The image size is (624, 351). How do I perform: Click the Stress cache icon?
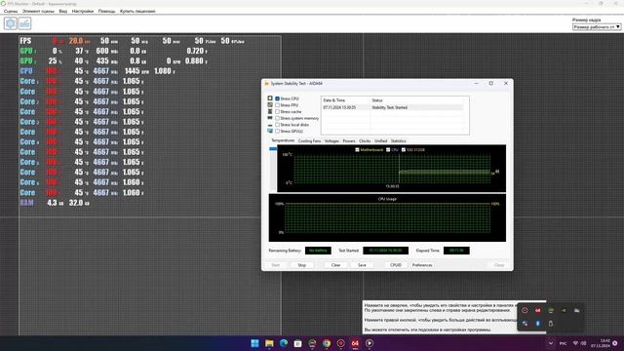coord(270,111)
